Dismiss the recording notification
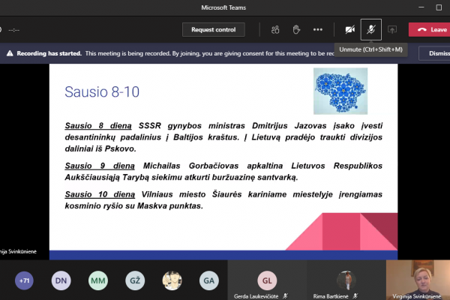The image size is (450, 300). point(434,53)
